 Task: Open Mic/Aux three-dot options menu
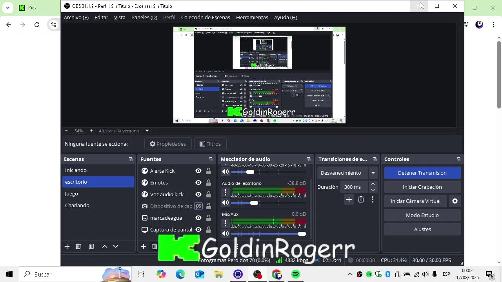(x=225, y=223)
